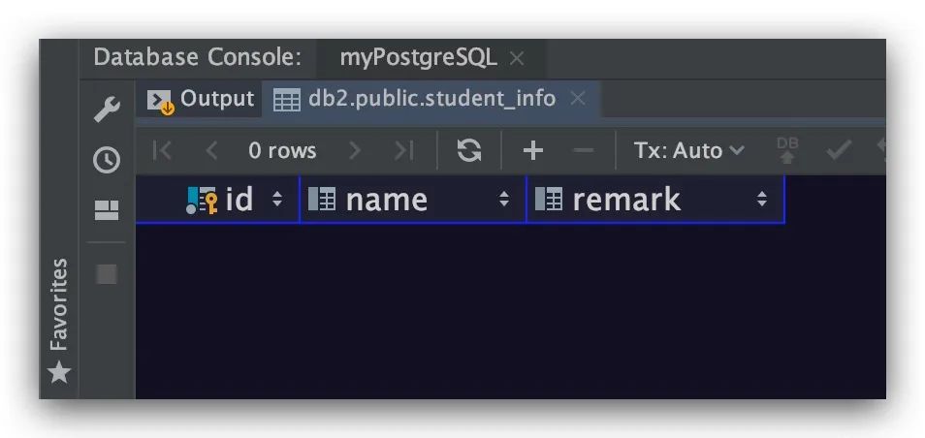925x438 pixels.
Task: Add a new row with plus icon
Action: point(532,151)
